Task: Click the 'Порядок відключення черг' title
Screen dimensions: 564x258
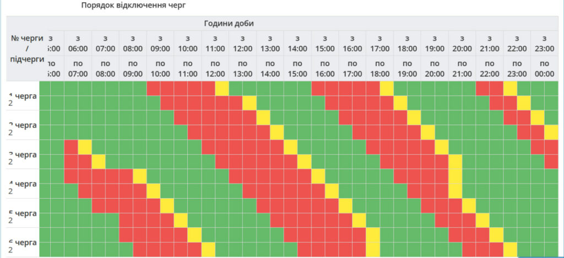Action: [x=134, y=5]
